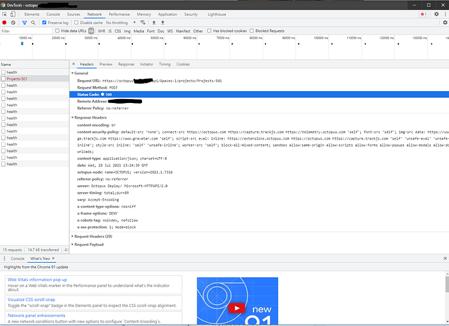
Task: Click the red error count badge
Action: pos(424,14)
